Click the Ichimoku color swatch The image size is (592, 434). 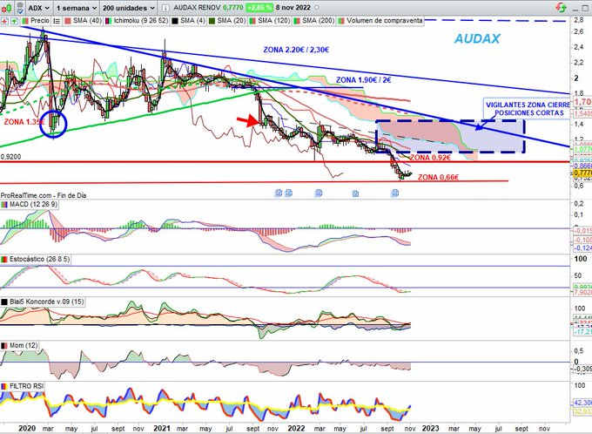pyautogui.click(x=108, y=21)
